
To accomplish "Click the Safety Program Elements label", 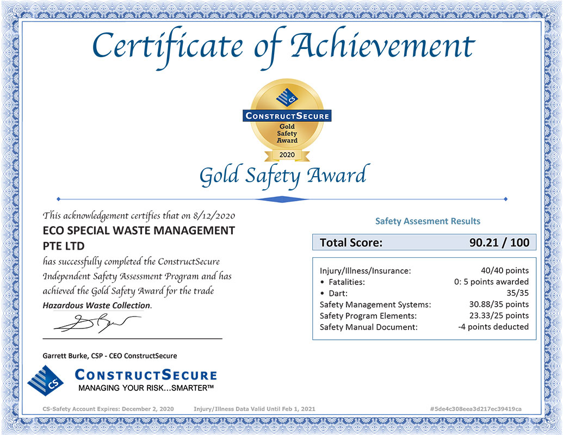I will (x=368, y=316).
